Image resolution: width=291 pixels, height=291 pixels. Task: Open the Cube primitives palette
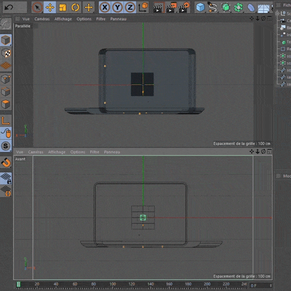pyautogui.click(x=200, y=7)
